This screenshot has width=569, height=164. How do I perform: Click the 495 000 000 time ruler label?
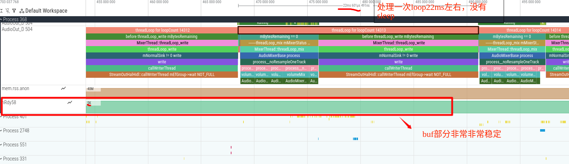click(531, 2)
